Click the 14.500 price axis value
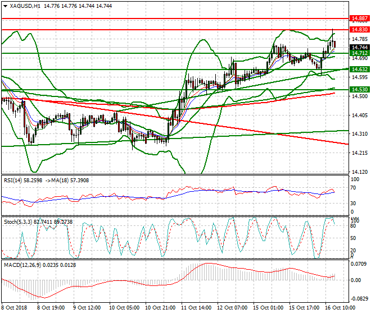 click(x=360, y=96)
